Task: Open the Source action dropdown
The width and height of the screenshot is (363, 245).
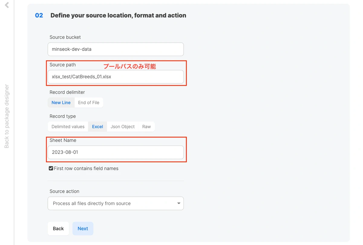Action: point(116,203)
